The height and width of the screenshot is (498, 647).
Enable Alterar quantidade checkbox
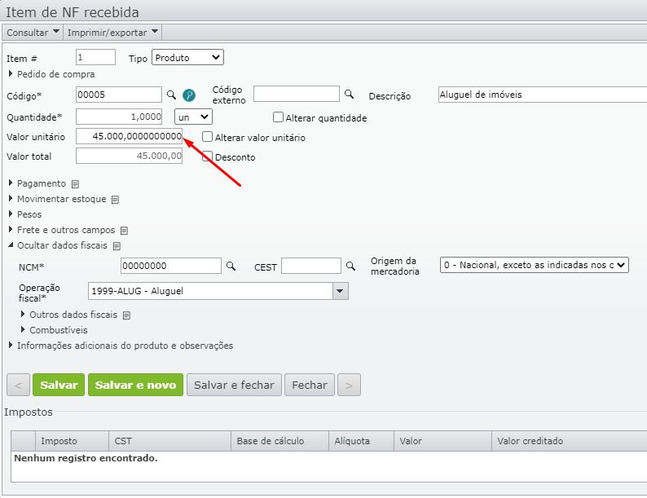coord(278,117)
